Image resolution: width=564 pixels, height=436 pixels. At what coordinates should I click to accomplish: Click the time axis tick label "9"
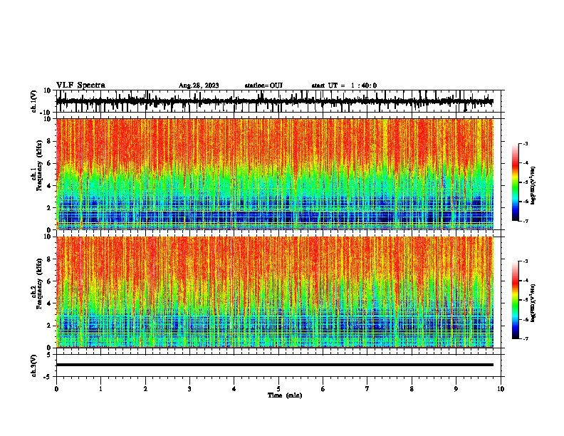(456, 389)
